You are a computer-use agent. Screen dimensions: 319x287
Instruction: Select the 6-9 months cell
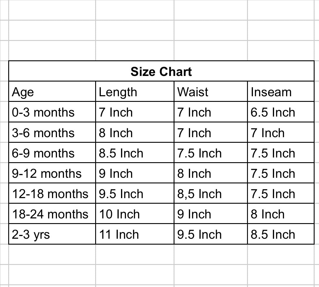[52, 152]
